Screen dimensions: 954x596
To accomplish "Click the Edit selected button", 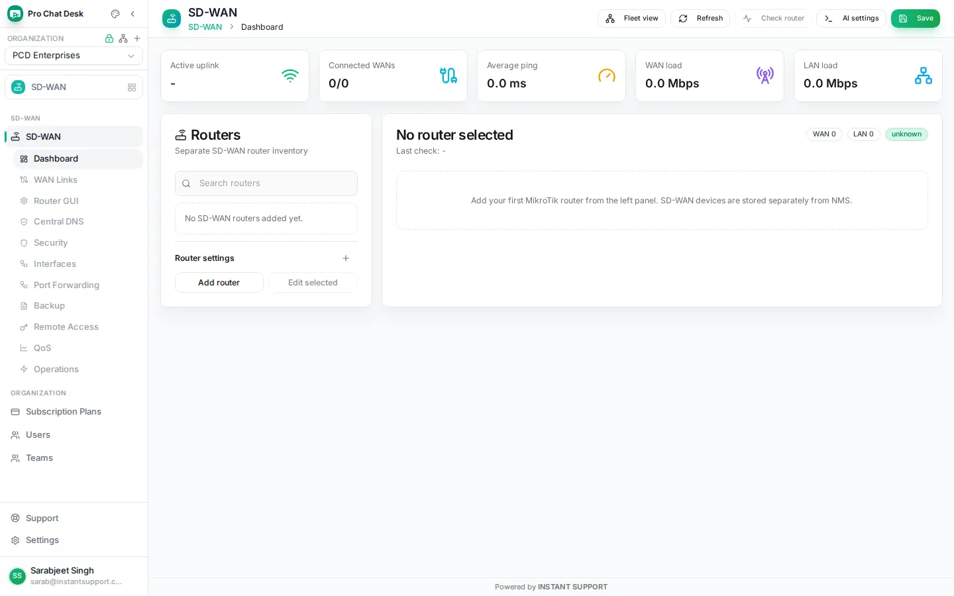I will point(313,283).
